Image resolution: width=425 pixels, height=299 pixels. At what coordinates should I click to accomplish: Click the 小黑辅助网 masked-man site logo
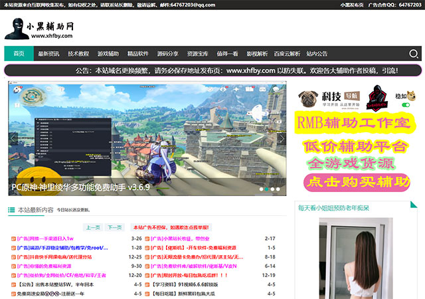tap(39, 29)
